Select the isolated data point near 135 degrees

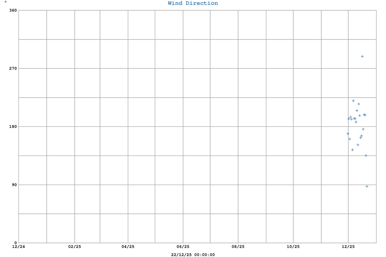click(366, 155)
